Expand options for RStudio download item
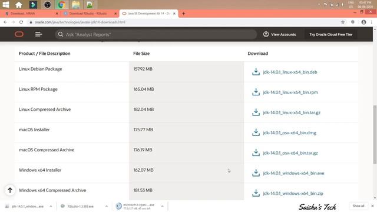This screenshot has width=377, height=212. click(x=107, y=206)
